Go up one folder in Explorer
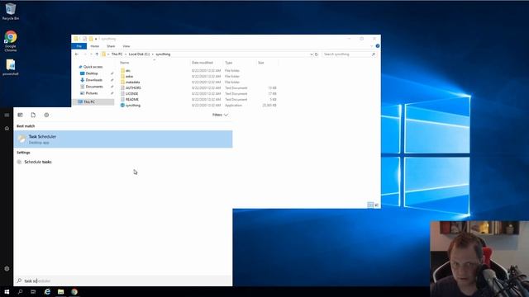Screen dimensions: 529x297 (x=97, y=54)
